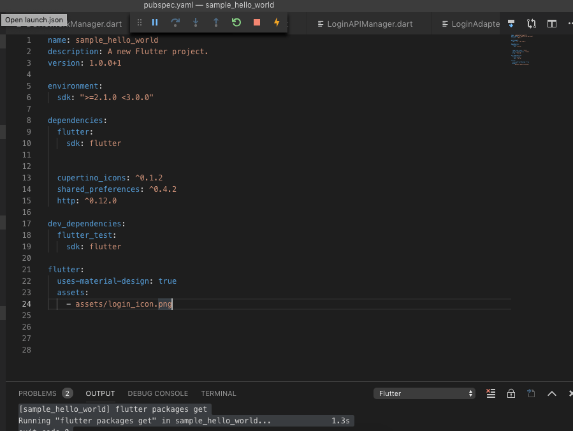Click 'shared_preferences' on line 14
The height and width of the screenshot is (431, 573).
pyautogui.click(x=98, y=189)
